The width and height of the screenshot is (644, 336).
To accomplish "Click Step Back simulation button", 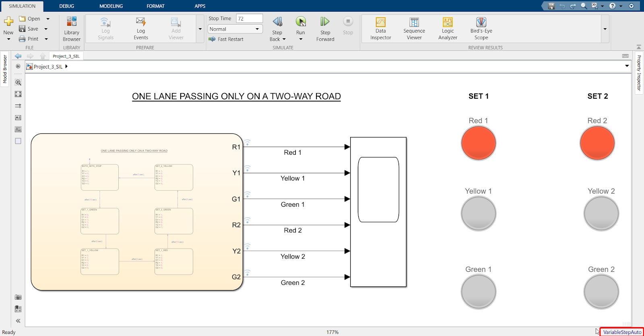I will [x=277, y=22].
